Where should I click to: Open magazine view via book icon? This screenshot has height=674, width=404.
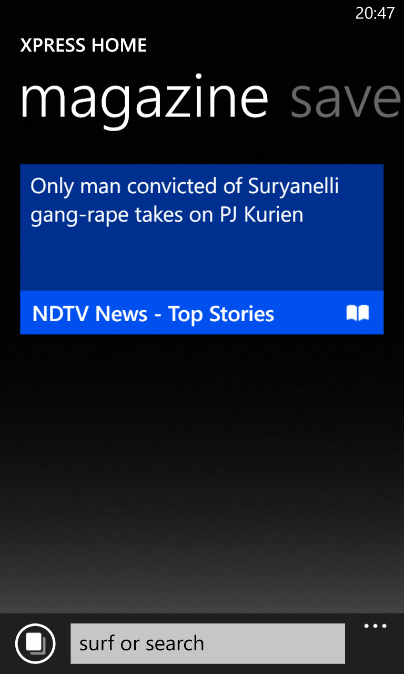pos(358,313)
